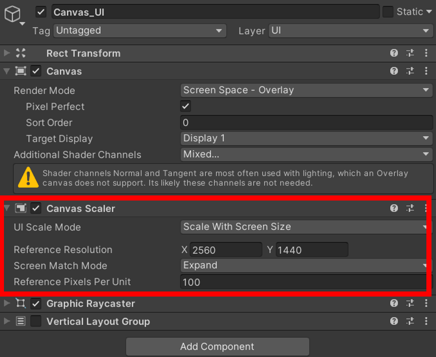This screenshot has width=436, height=357.
Task: Open Canvas Scaler help reference
Action: (394, 208)
